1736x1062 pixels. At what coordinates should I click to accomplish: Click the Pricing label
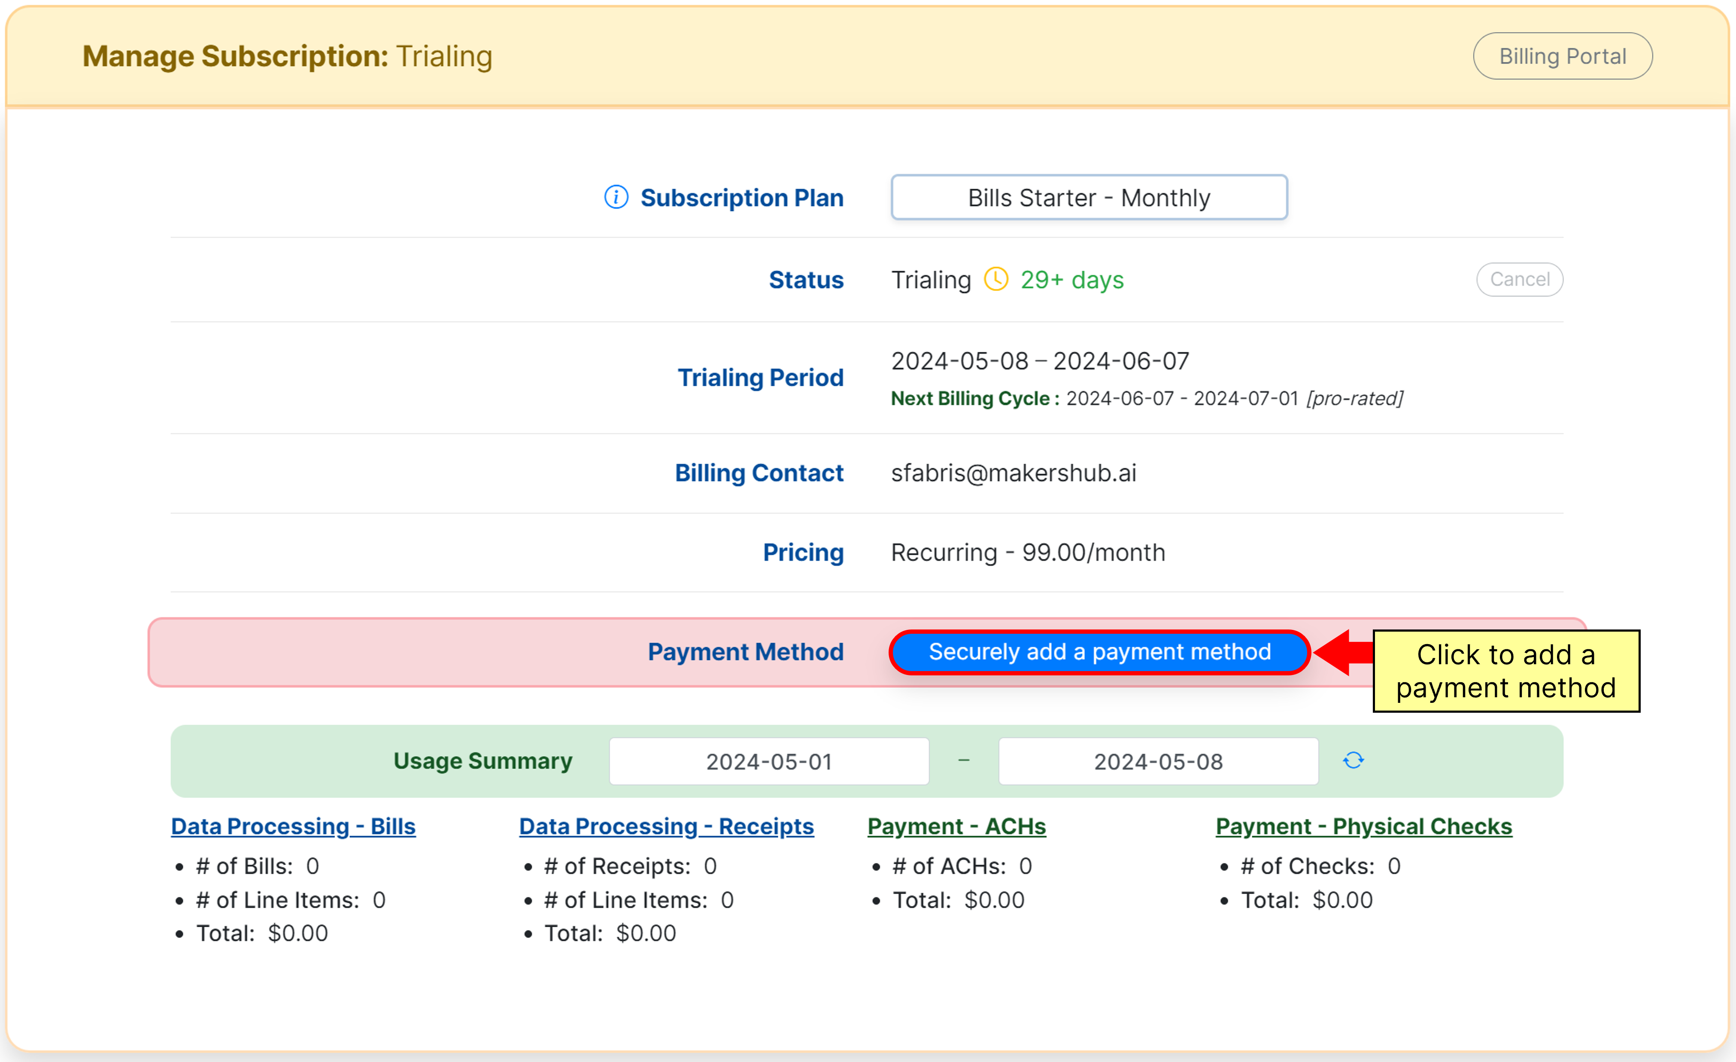803,553
